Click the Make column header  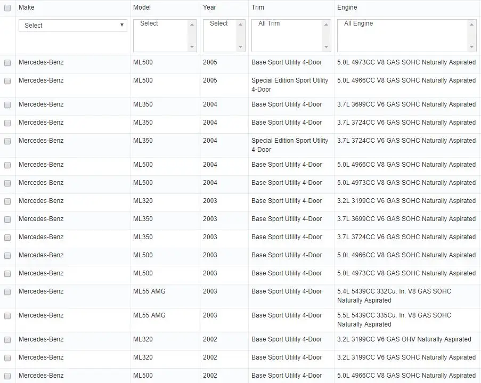[27, 7]
